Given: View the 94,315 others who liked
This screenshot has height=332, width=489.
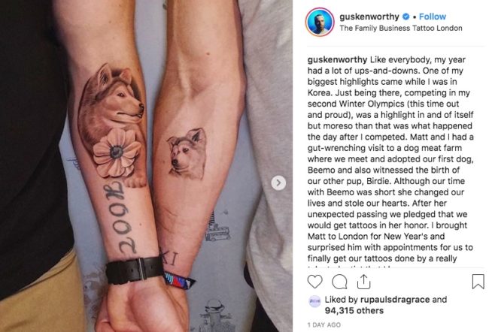Looking at the screenshot, I should coord(354,310).
